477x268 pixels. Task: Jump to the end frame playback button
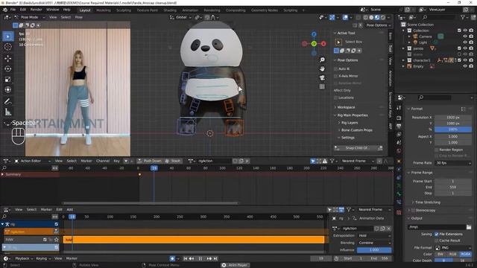pos(215,258)
